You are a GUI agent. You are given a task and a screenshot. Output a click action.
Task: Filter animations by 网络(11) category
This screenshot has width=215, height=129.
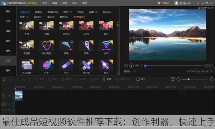click(24, 17)
